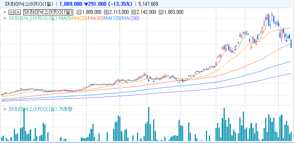
Task: Click the closing value 1,889,000 in legend row
Action: (x=92, y=12)
